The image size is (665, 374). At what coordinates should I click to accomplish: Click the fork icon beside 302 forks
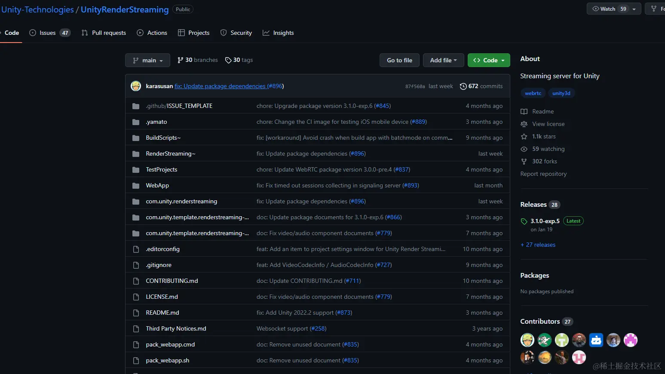point(524,162)
